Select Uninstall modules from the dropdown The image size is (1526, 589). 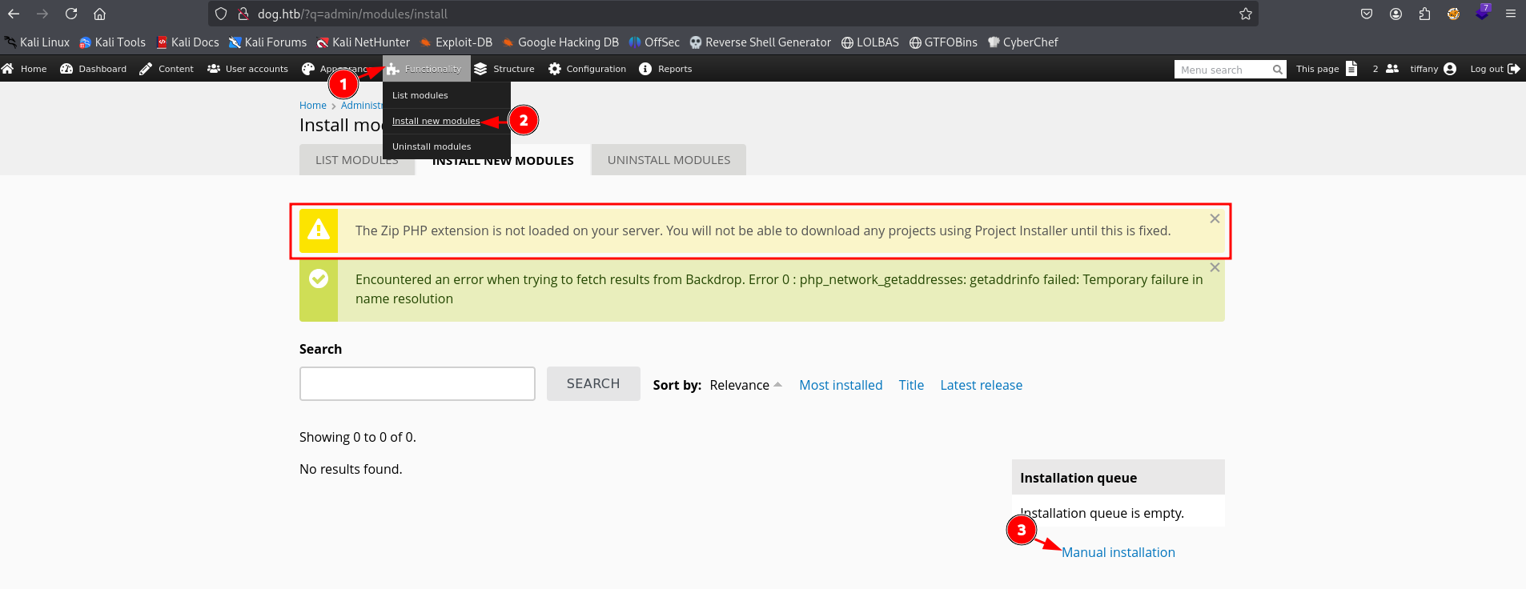(432, 146)
